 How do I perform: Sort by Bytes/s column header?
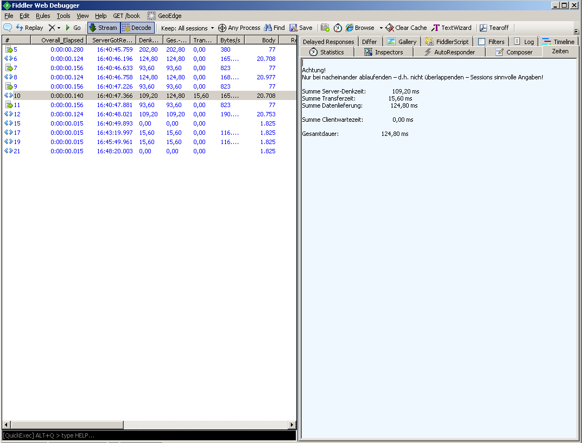tap(231, 40)
